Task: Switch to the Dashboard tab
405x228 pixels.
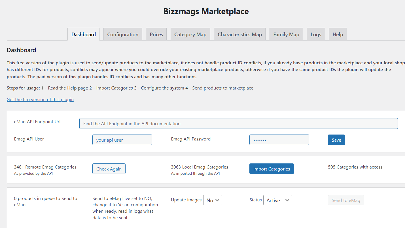Action: 83,34
